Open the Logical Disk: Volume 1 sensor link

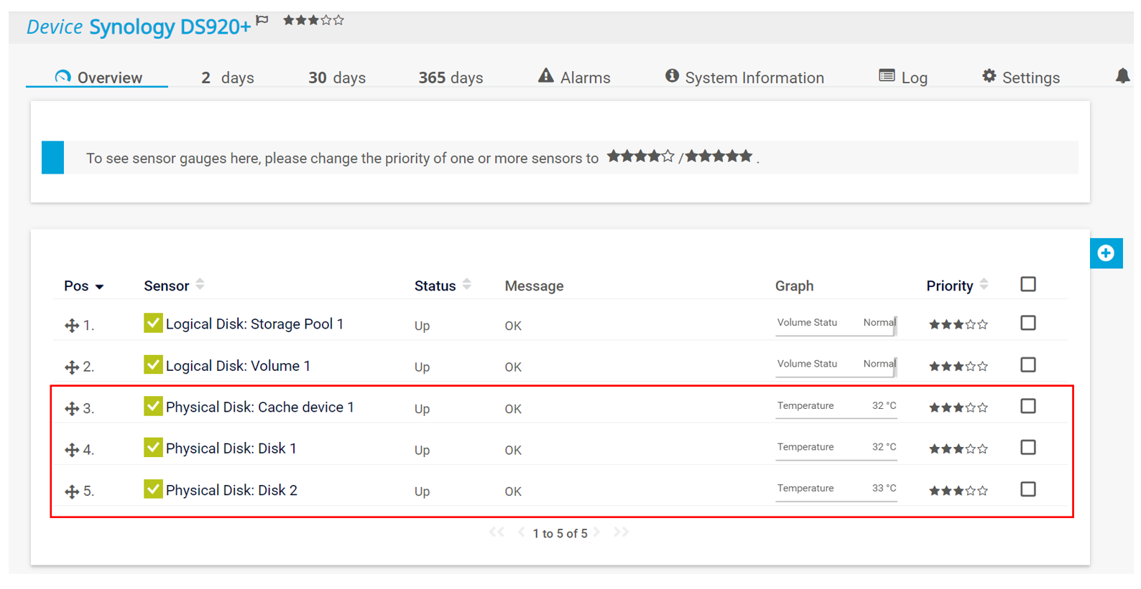pos(238,366)
